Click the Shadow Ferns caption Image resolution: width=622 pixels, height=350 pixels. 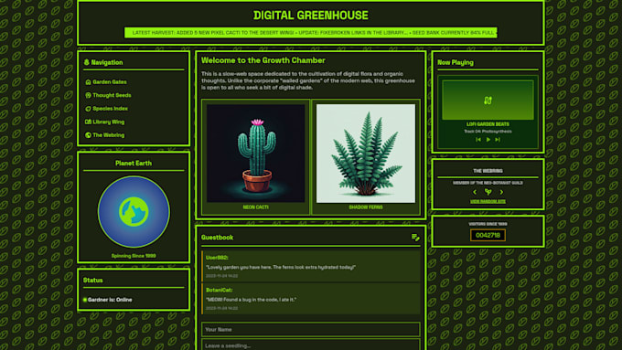pos(366,207)
